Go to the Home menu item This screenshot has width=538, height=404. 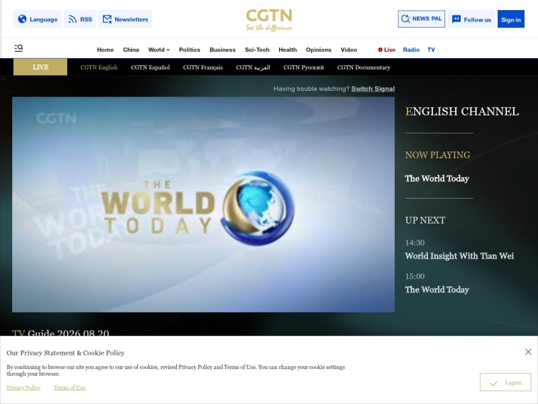(106, 50)
